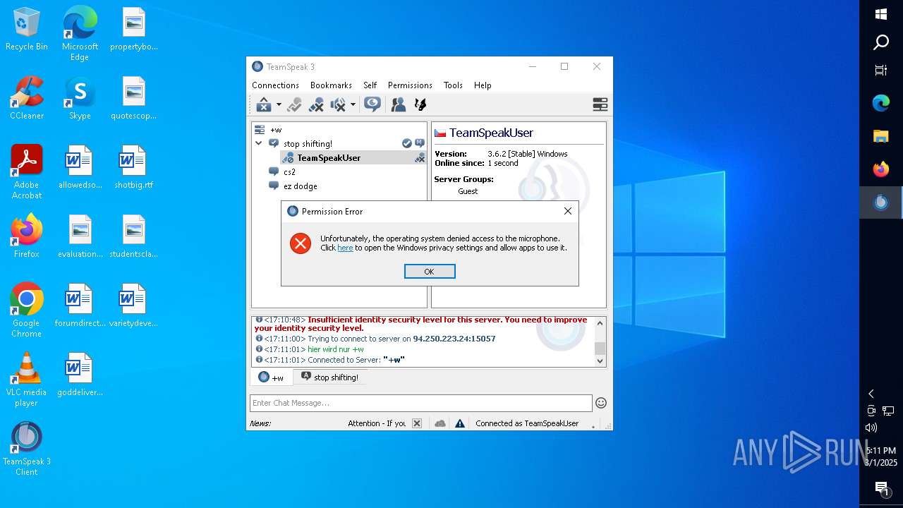The image size is (903, 508).
Task: Click the taskbar Search magnifier icon
Action: [x=881, y=42]
